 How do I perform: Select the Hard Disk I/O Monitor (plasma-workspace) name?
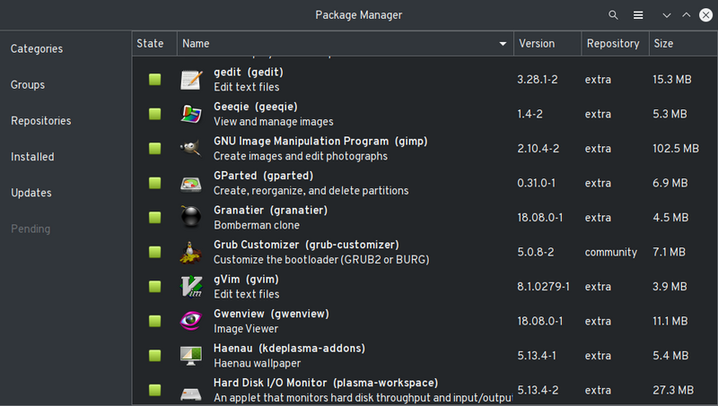point(326,383)
